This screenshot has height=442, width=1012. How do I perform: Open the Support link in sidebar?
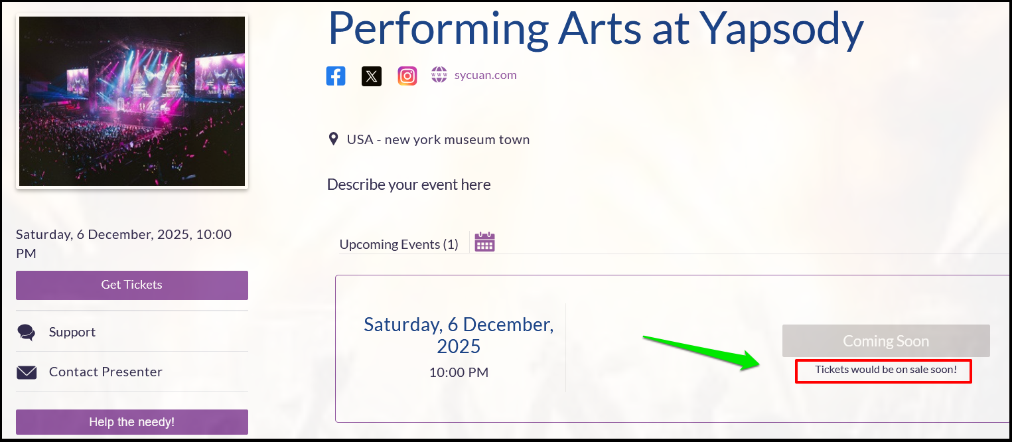coord(72,332)
